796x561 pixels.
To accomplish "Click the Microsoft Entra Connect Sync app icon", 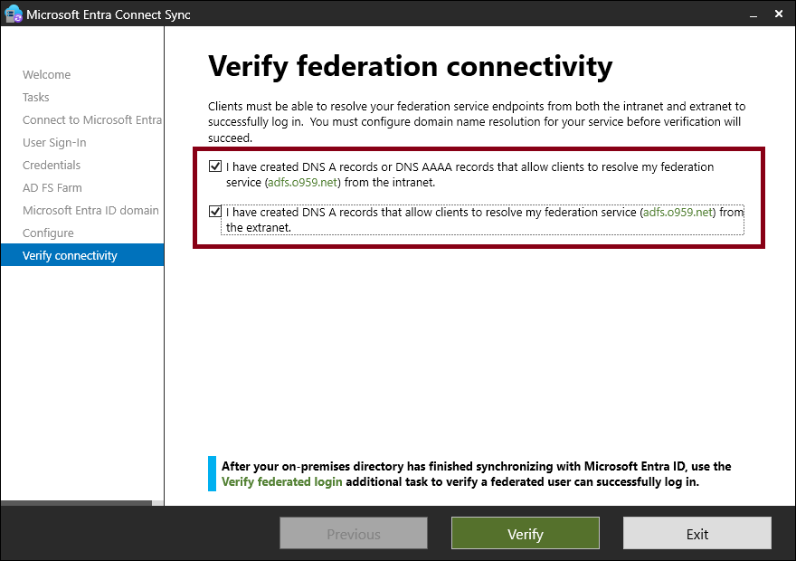I will click(14, 14).
